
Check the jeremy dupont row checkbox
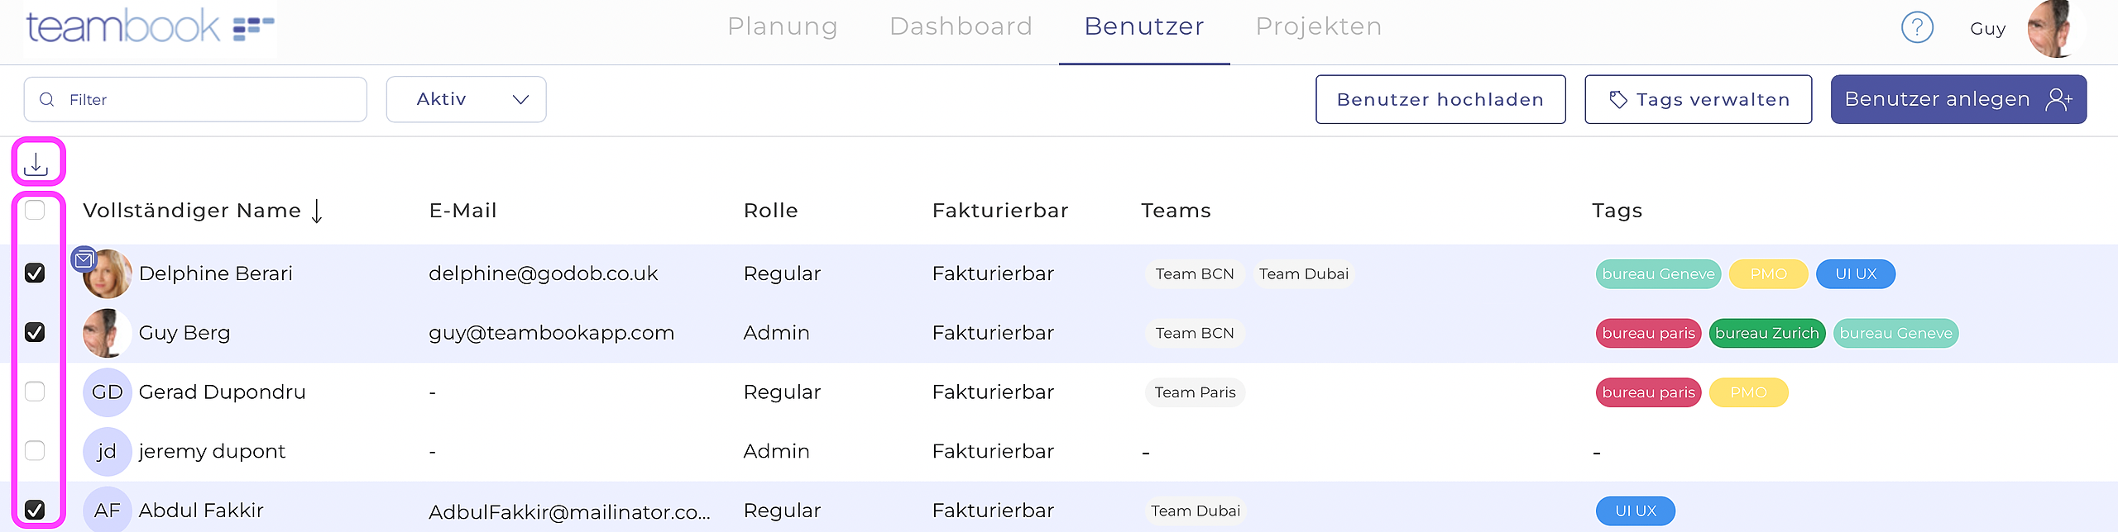coord(35,451)
